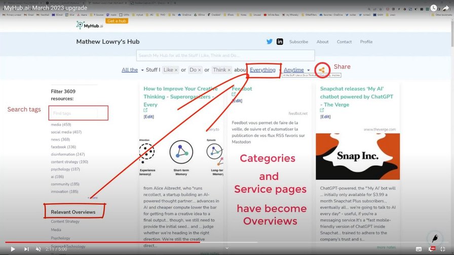Viewport: 454px width, 255px height.
Task: Click the 'Search My Hub' search field
Action: [225, 55]
